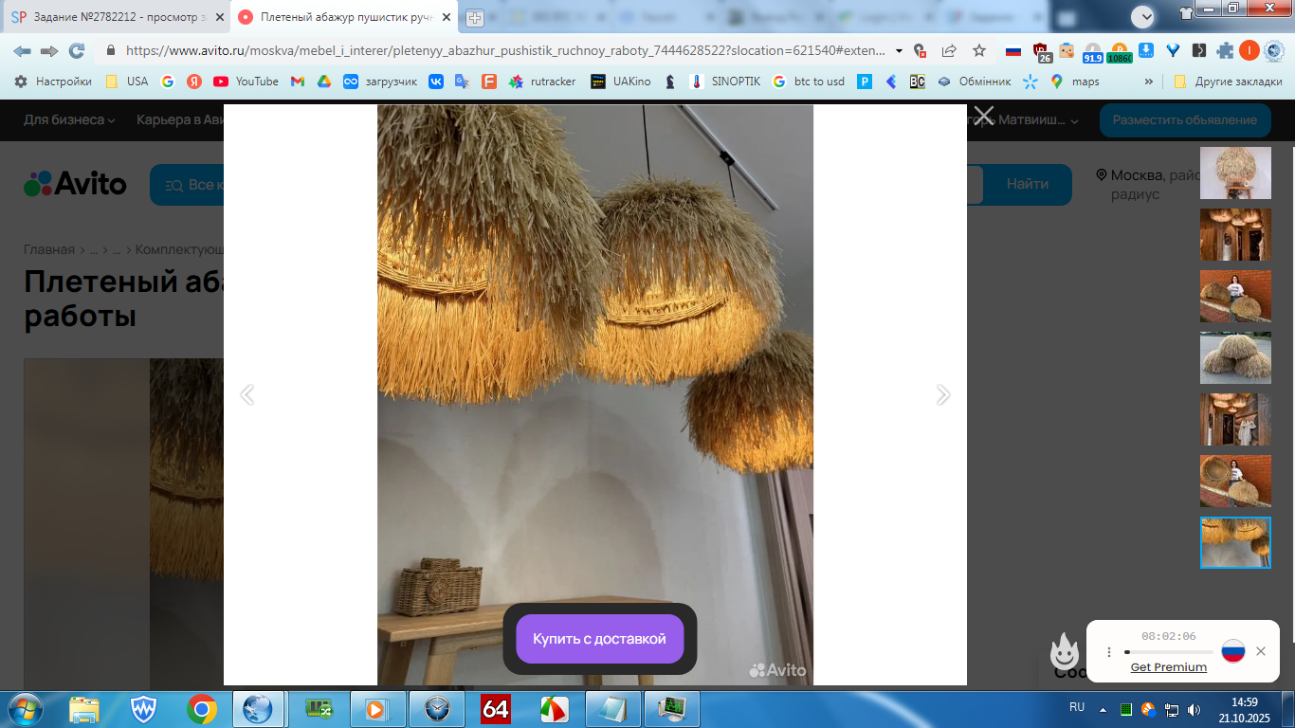Close the photo gallery overlay

pos(983,116)
